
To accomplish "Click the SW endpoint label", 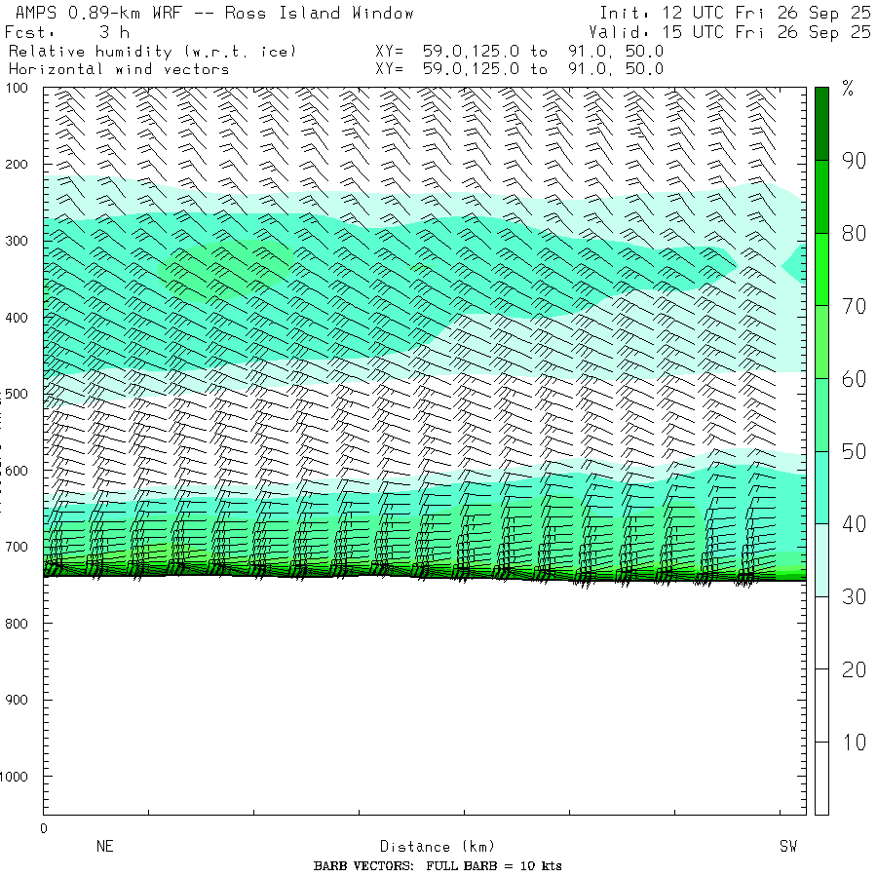I will pyautogui.click(x=788, y=846).
